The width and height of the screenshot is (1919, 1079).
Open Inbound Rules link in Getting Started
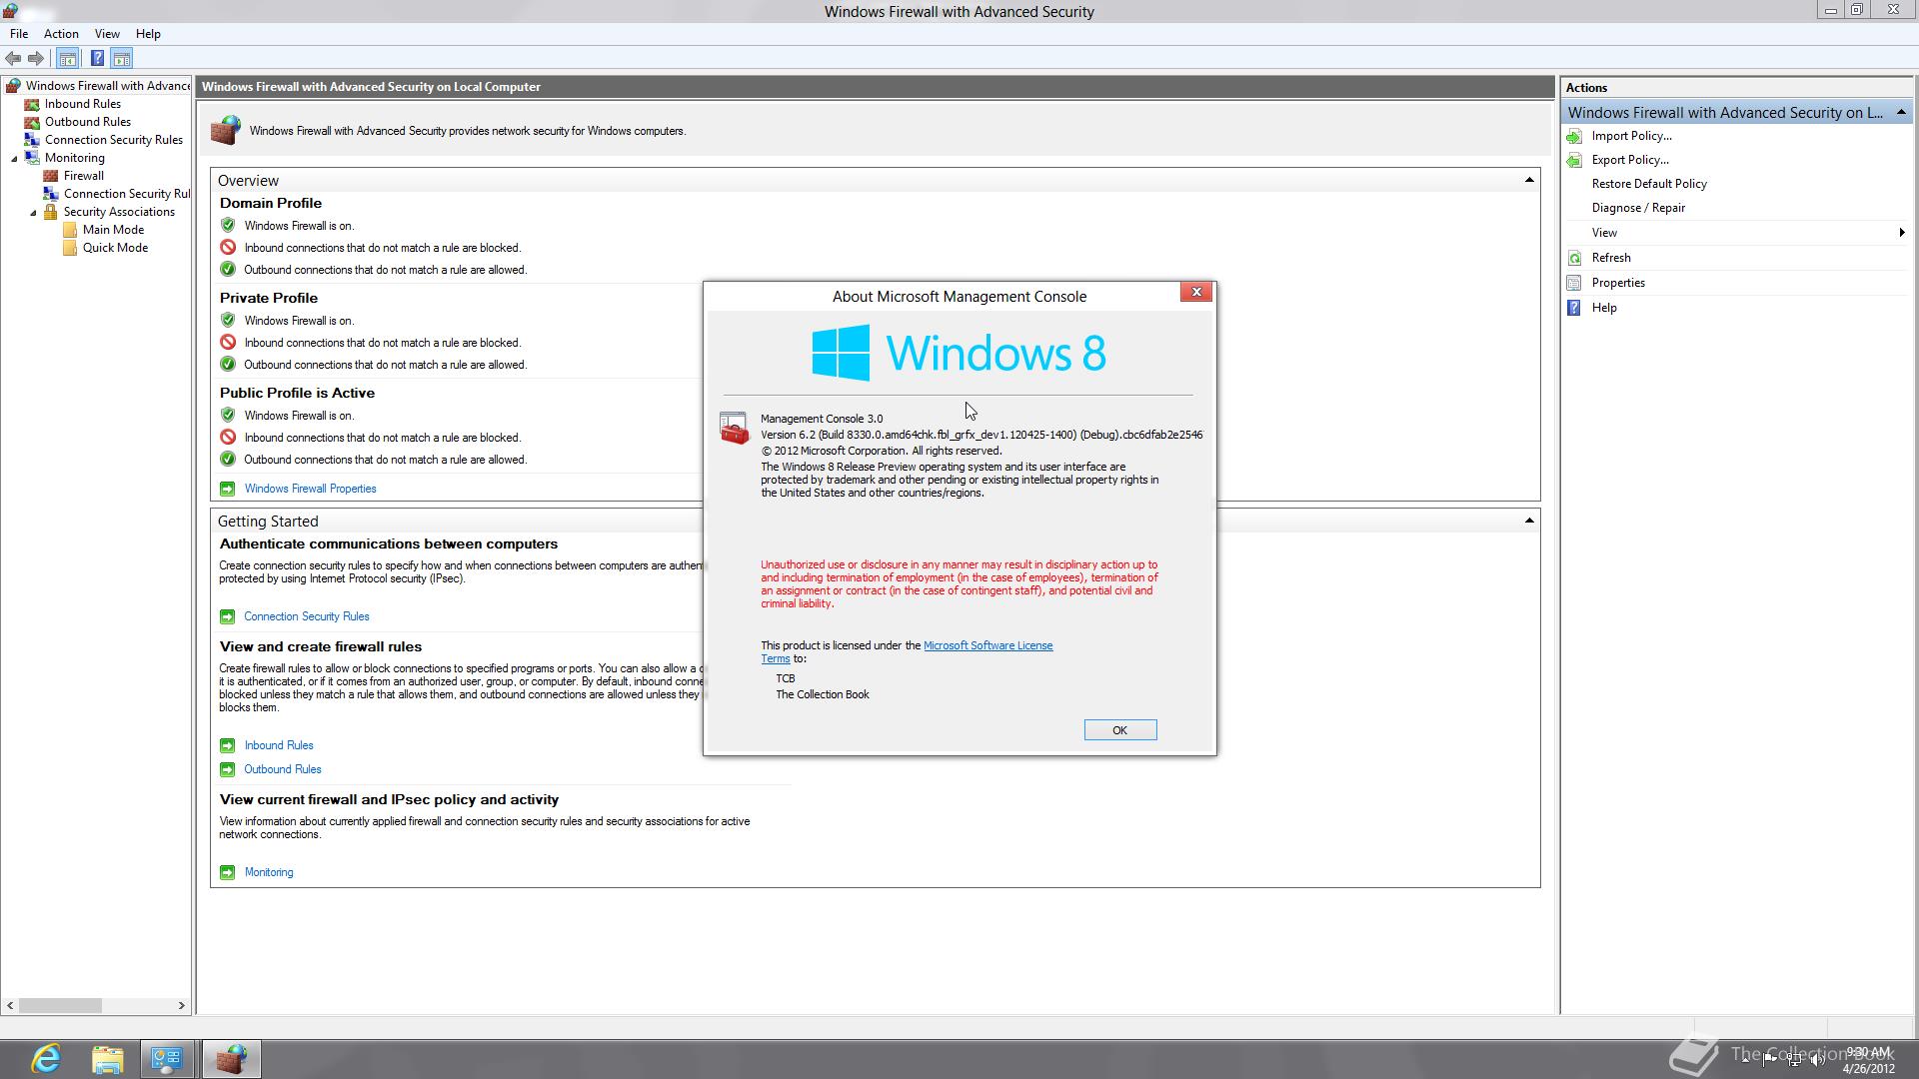279,745
